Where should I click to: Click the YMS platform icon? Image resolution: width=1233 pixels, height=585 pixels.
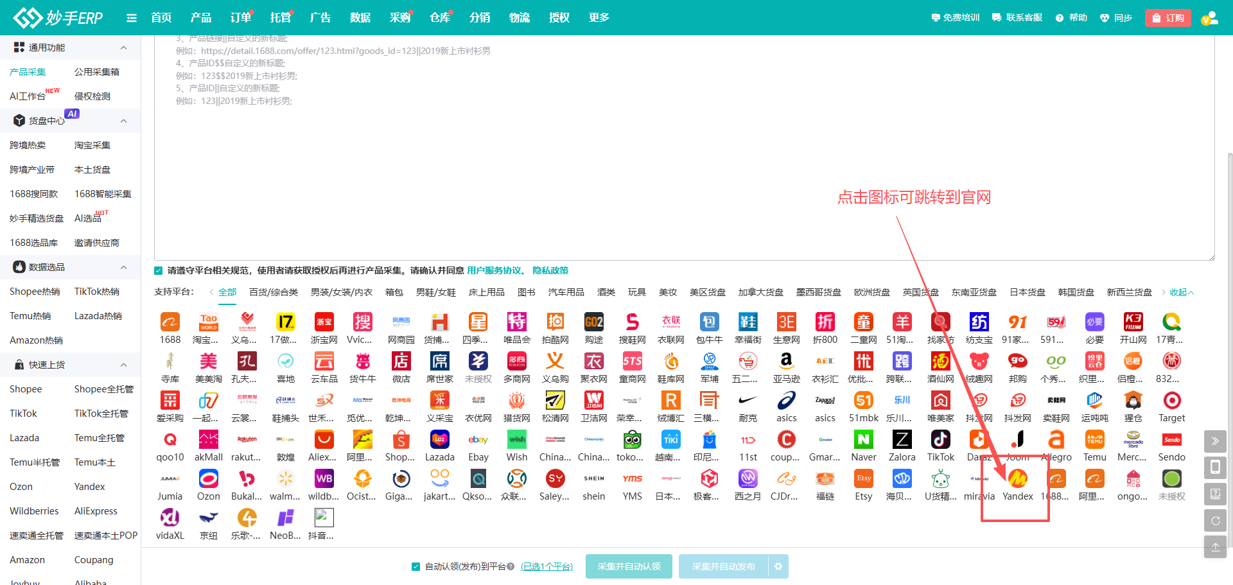(633, 478)
